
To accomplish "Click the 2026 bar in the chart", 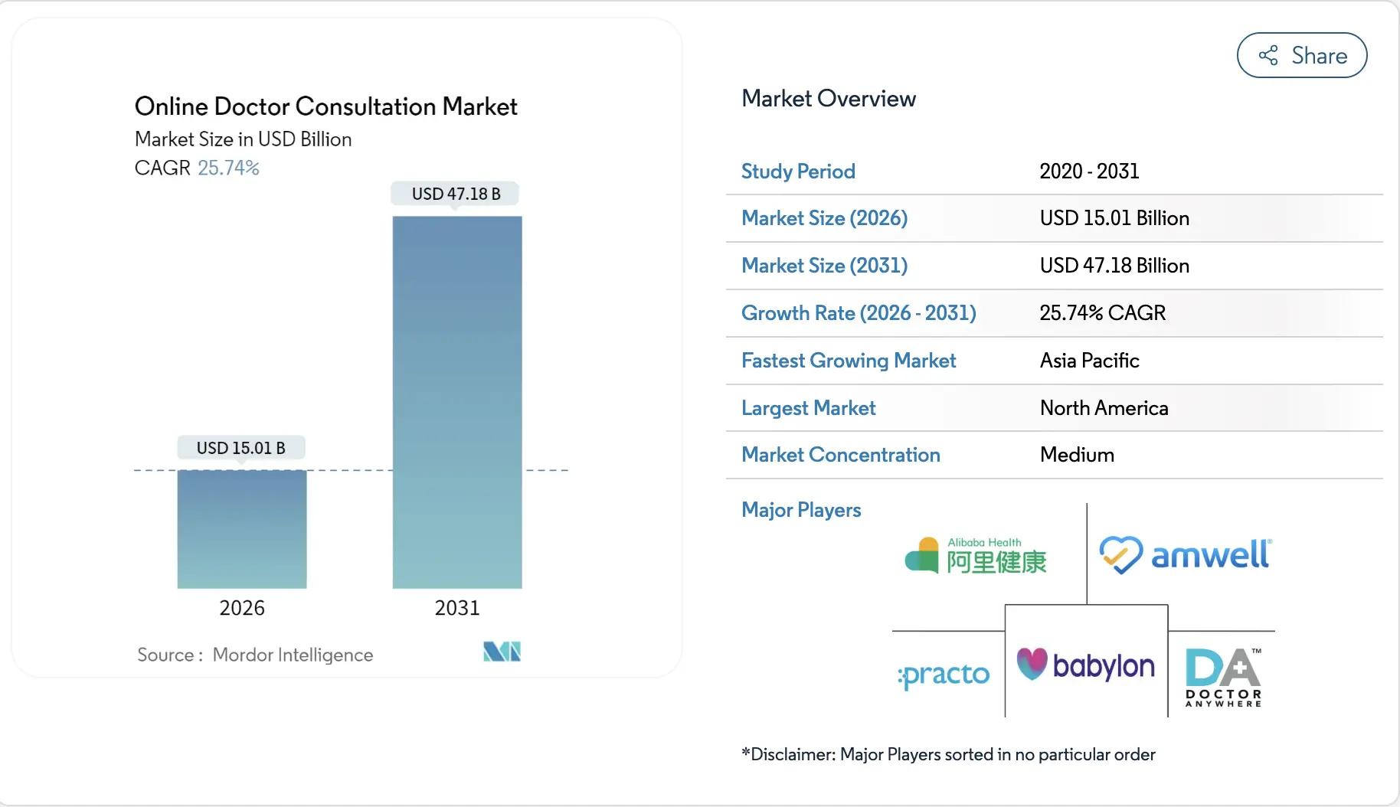I will coord(241,528).
